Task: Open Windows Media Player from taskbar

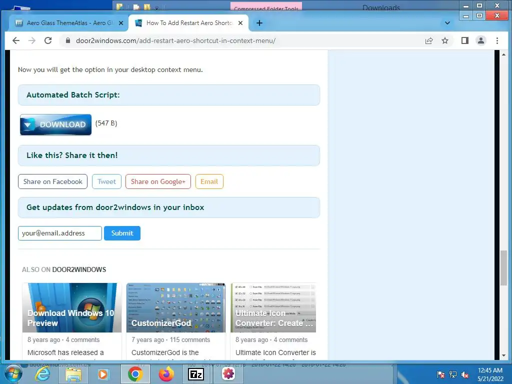Action: 103,374
